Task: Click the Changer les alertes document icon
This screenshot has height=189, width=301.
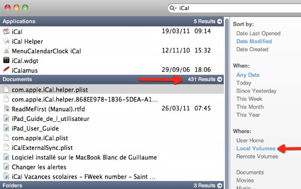Action: pyautogui.click(x=6, y=166)
